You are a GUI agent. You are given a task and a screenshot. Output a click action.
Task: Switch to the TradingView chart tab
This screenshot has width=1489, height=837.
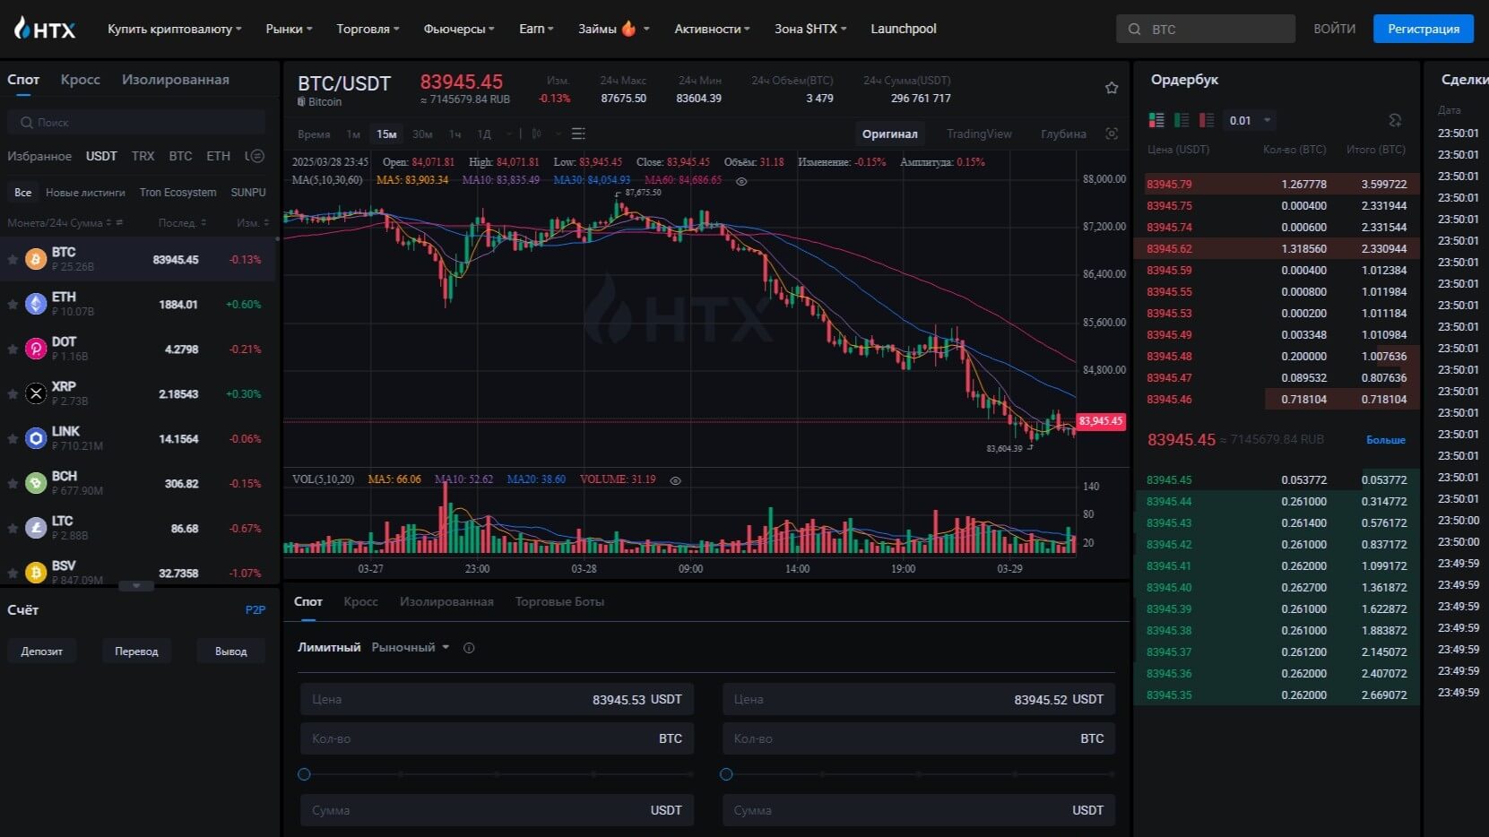point(978,134)
